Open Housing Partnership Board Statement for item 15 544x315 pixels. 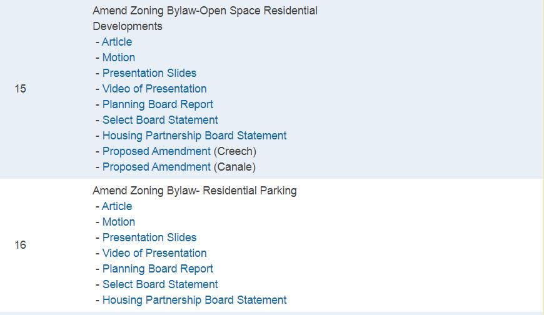tap(194, 136)
